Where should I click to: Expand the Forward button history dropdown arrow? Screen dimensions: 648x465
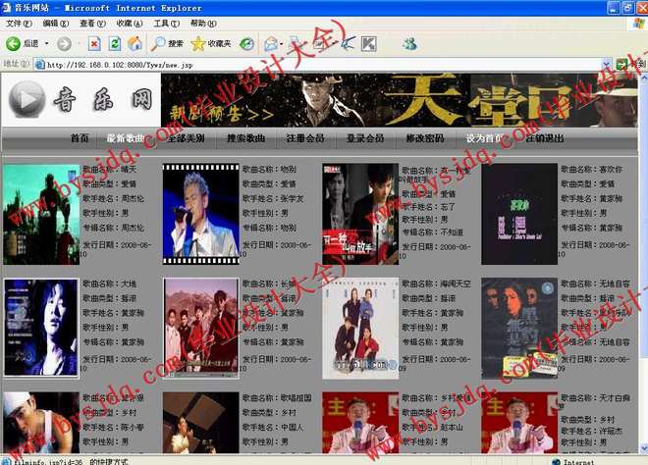point(79,44)
